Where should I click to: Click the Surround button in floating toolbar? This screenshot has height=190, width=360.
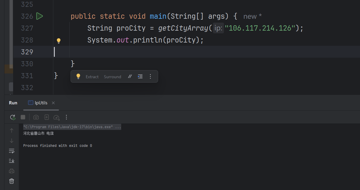pos(113,77)
